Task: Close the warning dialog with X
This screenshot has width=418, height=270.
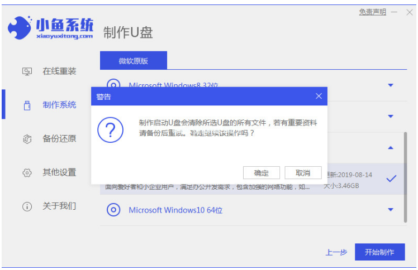Action: [x=319, y=96]
